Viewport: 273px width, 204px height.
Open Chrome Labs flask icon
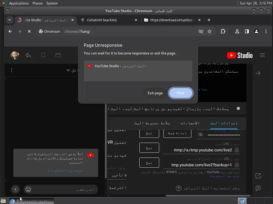(x=237, y=31)
